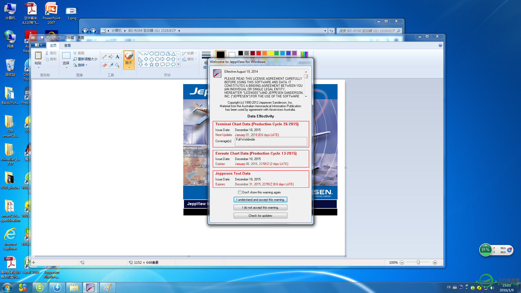Click the Paint zoom slider handle
521x293 pixels.
(418, 262)
